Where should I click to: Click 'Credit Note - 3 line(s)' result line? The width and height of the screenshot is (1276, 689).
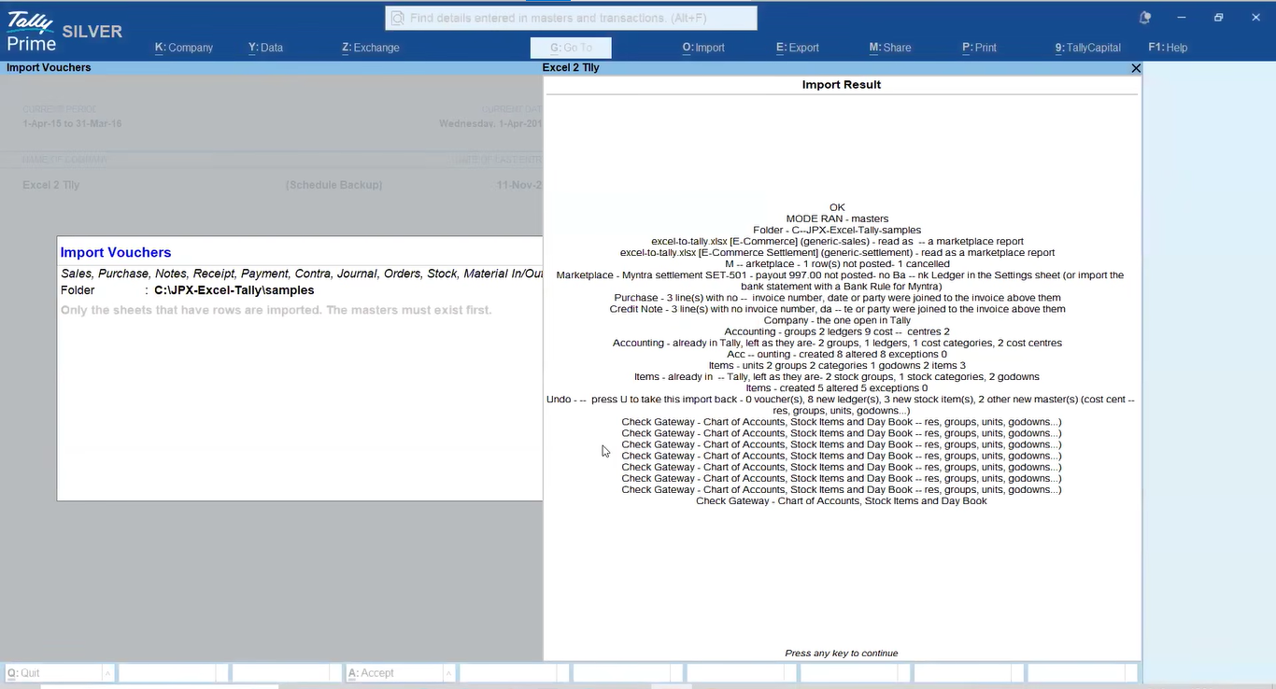click(x=837, y=309)
